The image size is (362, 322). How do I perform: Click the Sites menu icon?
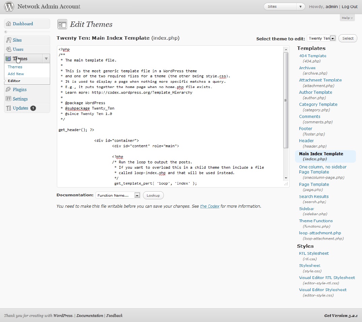coord(8,40)
